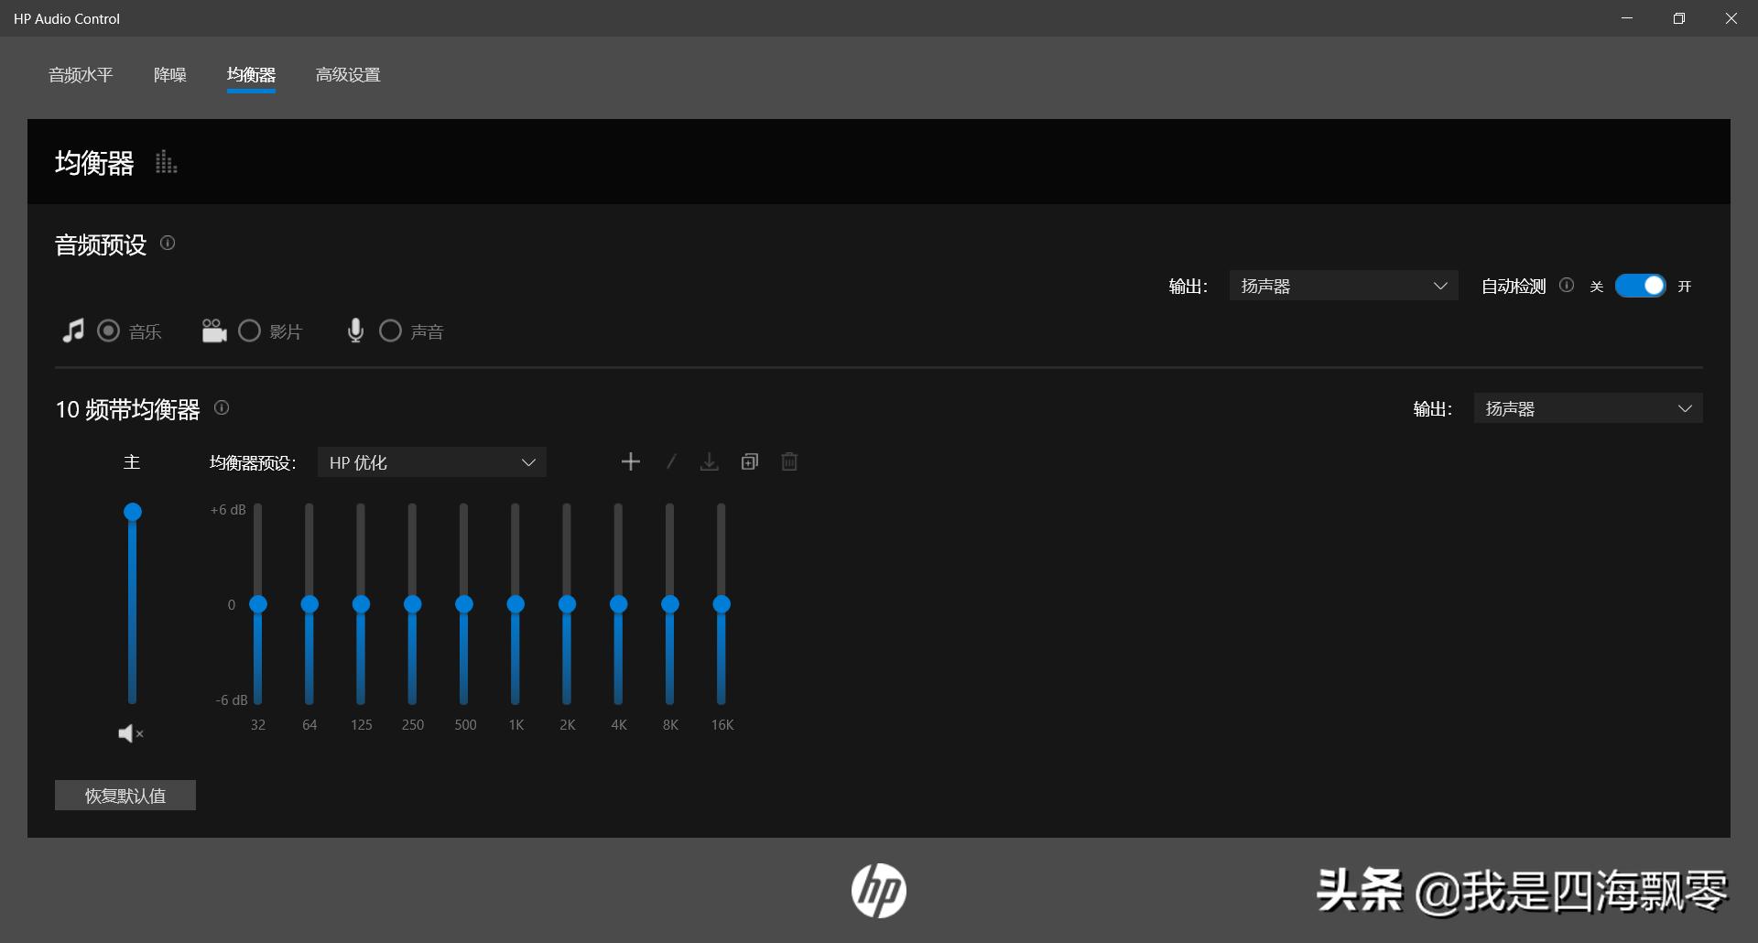
Task: Open the 音频预设 output 扬声器 dropdown
Action: [x=1343, y=286]
